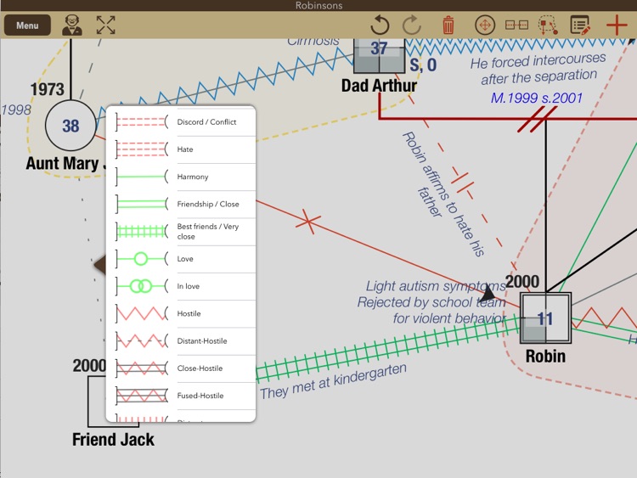Viewport: 637px width, 478px height.
Task: Click the 'S, 0' label near Arthur
Action: (423, 65)
